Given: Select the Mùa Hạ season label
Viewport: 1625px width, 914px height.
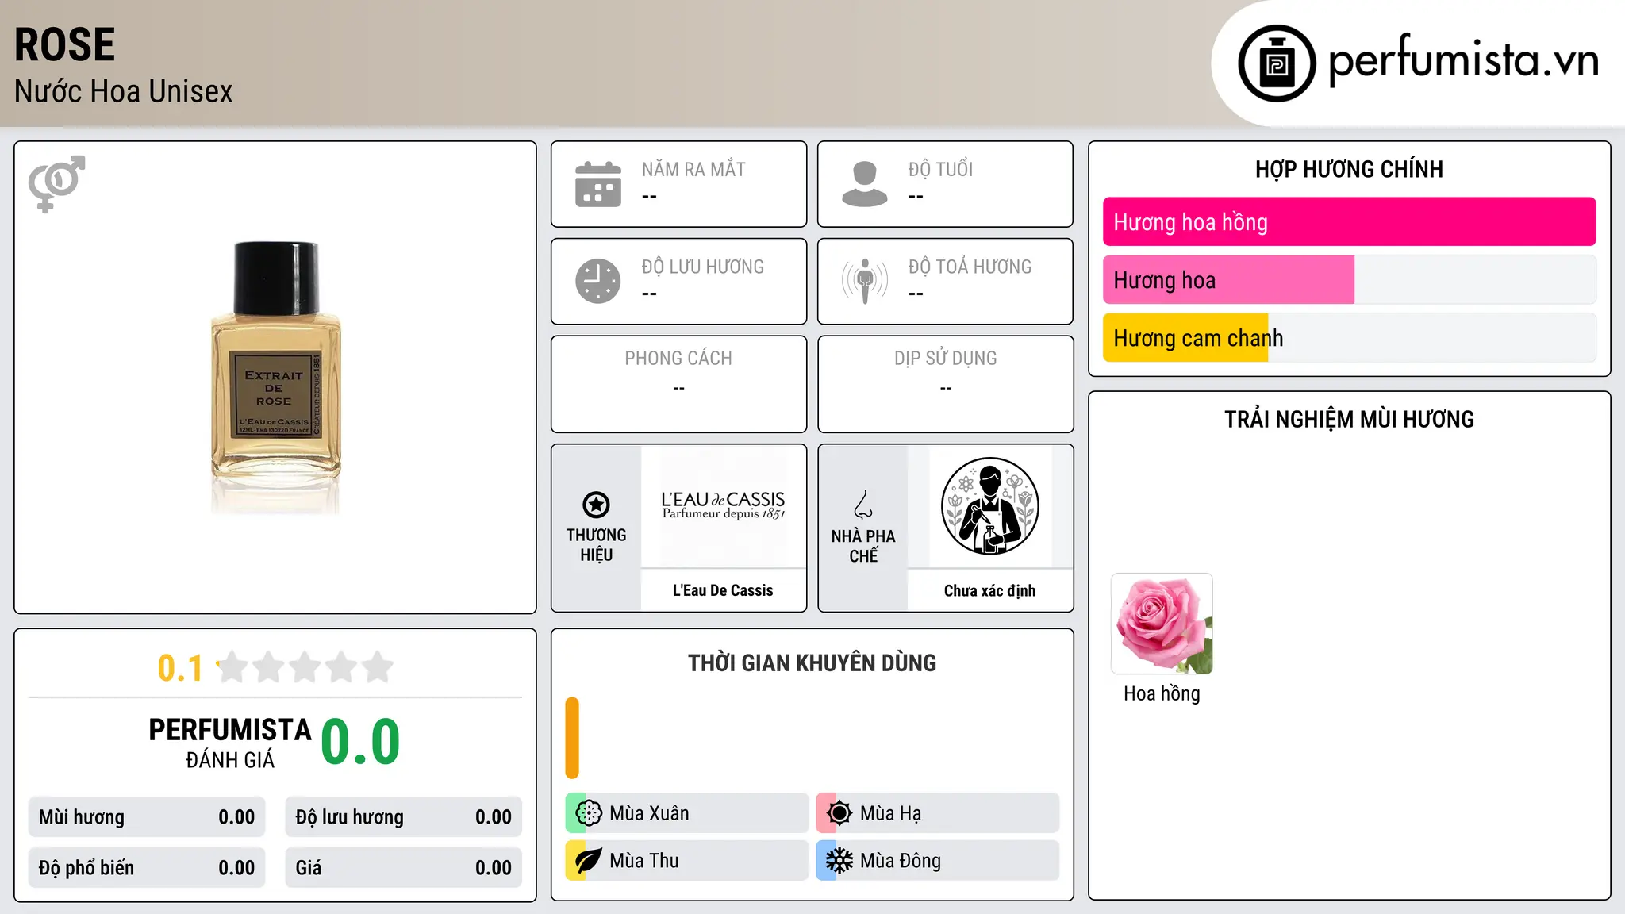Looking at the screenshot, I should (890, 813).
